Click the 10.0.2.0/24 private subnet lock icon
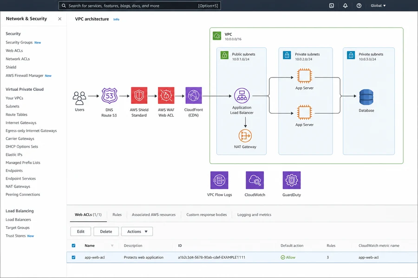Image resolution: width=418 pixels, height=278 pixels. pyautogui.click(x=287, y=55)
